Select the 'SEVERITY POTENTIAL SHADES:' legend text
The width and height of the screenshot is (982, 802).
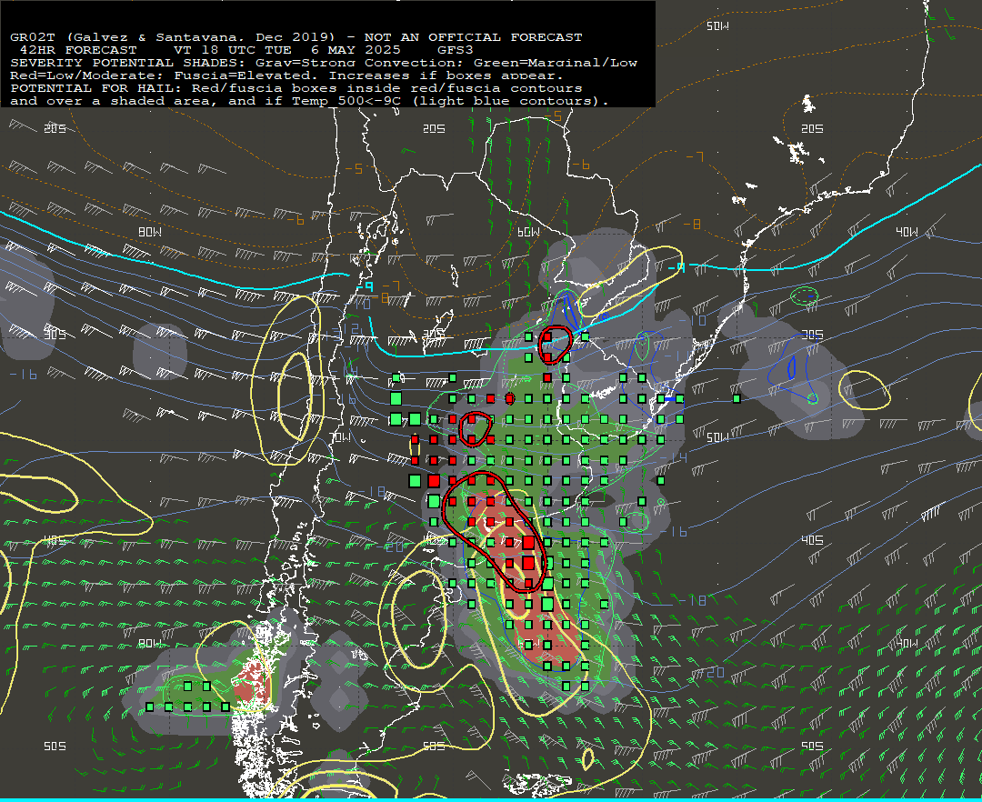129,63
